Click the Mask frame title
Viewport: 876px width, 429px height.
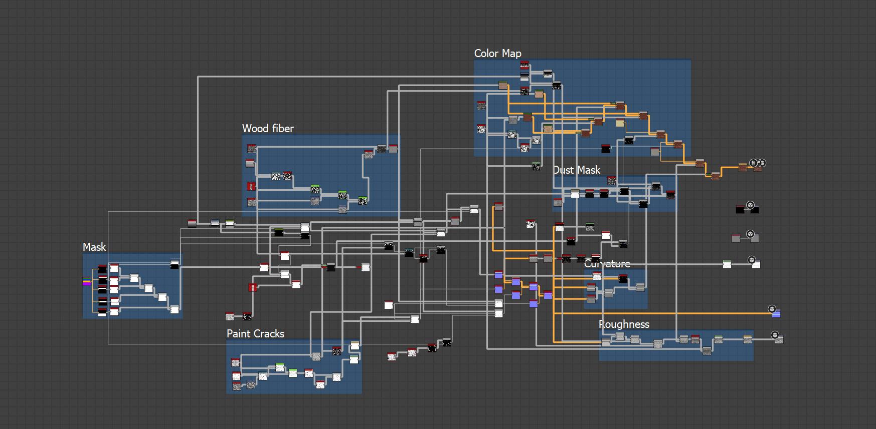(94, 247)
